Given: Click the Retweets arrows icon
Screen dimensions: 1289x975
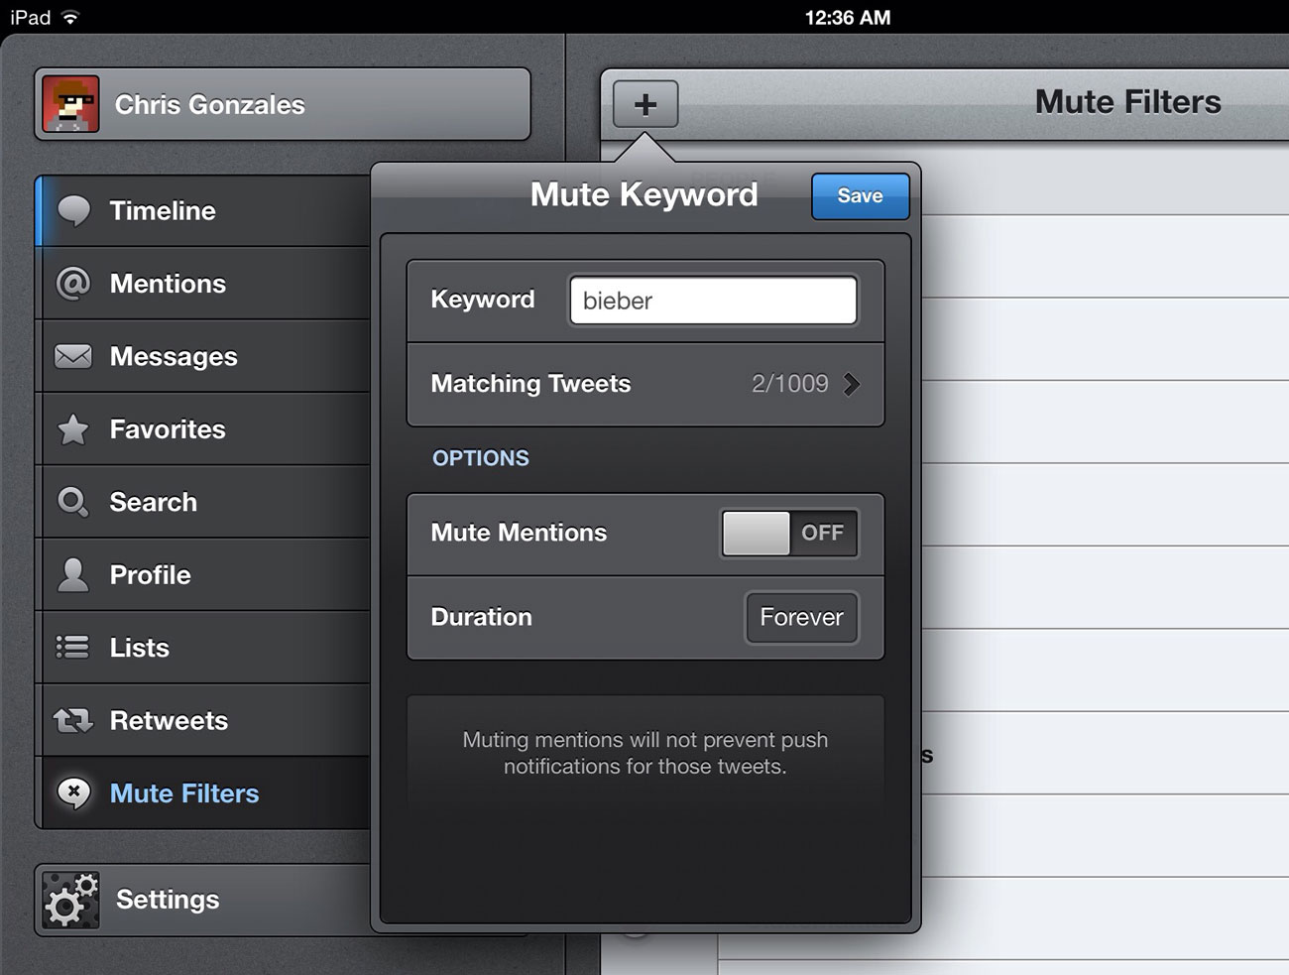Looking at the screenshot, I should click(73, 721).
